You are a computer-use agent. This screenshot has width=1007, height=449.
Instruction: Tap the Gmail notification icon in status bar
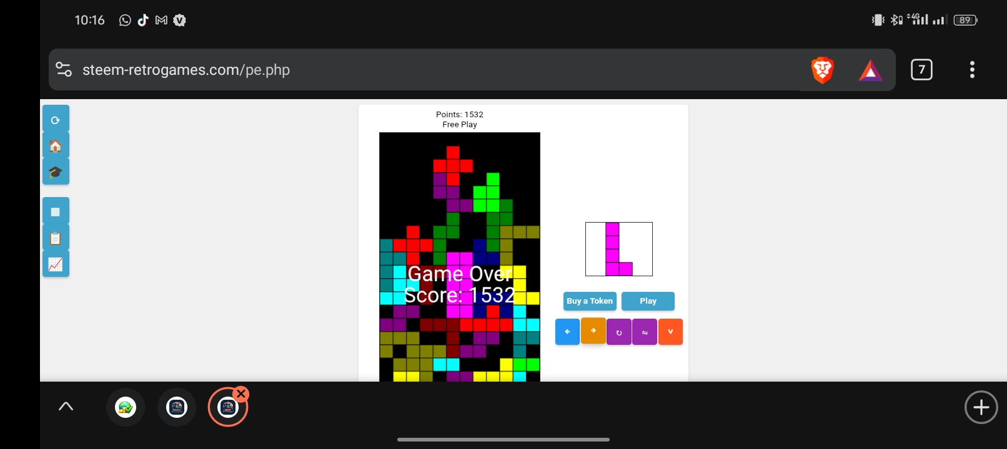(x=161, y=20)
